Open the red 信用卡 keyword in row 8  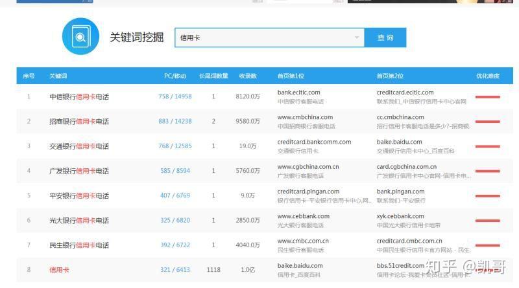pos(59,270)
